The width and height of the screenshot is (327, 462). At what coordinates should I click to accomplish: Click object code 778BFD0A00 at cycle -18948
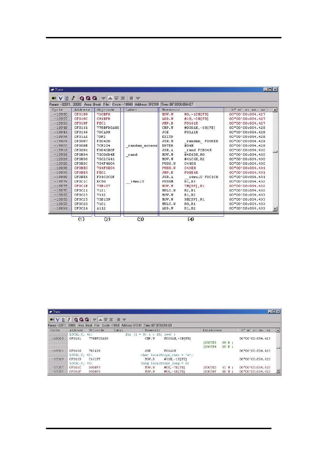[x=108, y=128]
